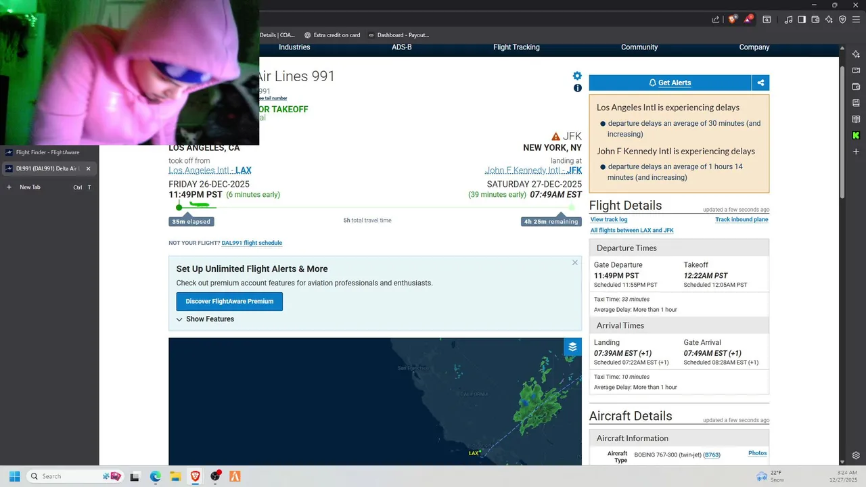Click the share page arrow icon
The width and height of the screenshot is (866, 487).
[716, 20]
